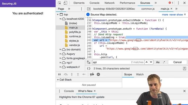The width and height of the screenshot is (188, 105).
Task: Close the bottom drawer panel
Action: [184, 91]
